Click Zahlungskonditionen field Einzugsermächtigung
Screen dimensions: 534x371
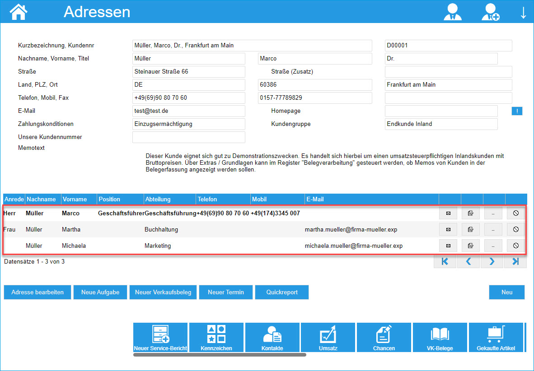[x=189, y=124]
